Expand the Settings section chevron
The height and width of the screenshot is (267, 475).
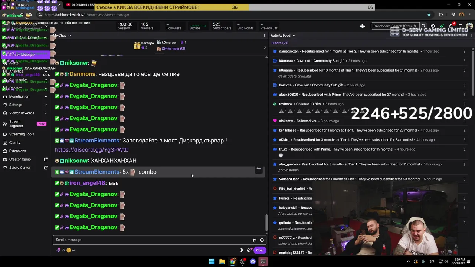click(46, 105)
